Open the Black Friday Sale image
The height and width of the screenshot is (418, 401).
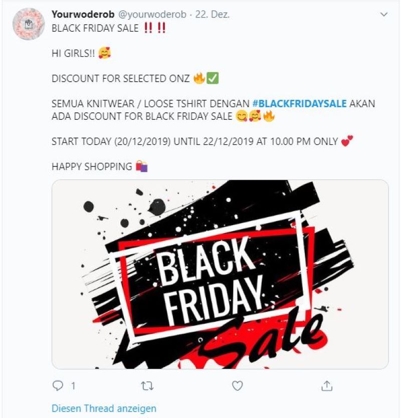(x=220, y=274)
